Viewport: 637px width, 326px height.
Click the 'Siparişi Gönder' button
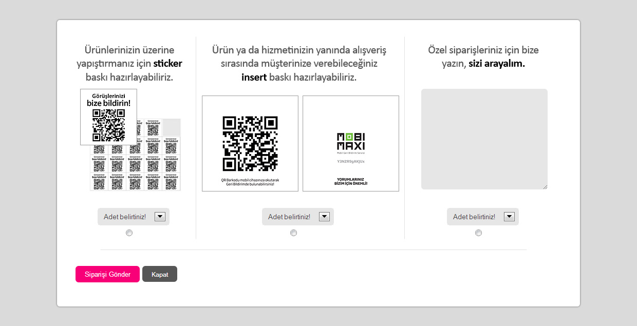[107, 274]
